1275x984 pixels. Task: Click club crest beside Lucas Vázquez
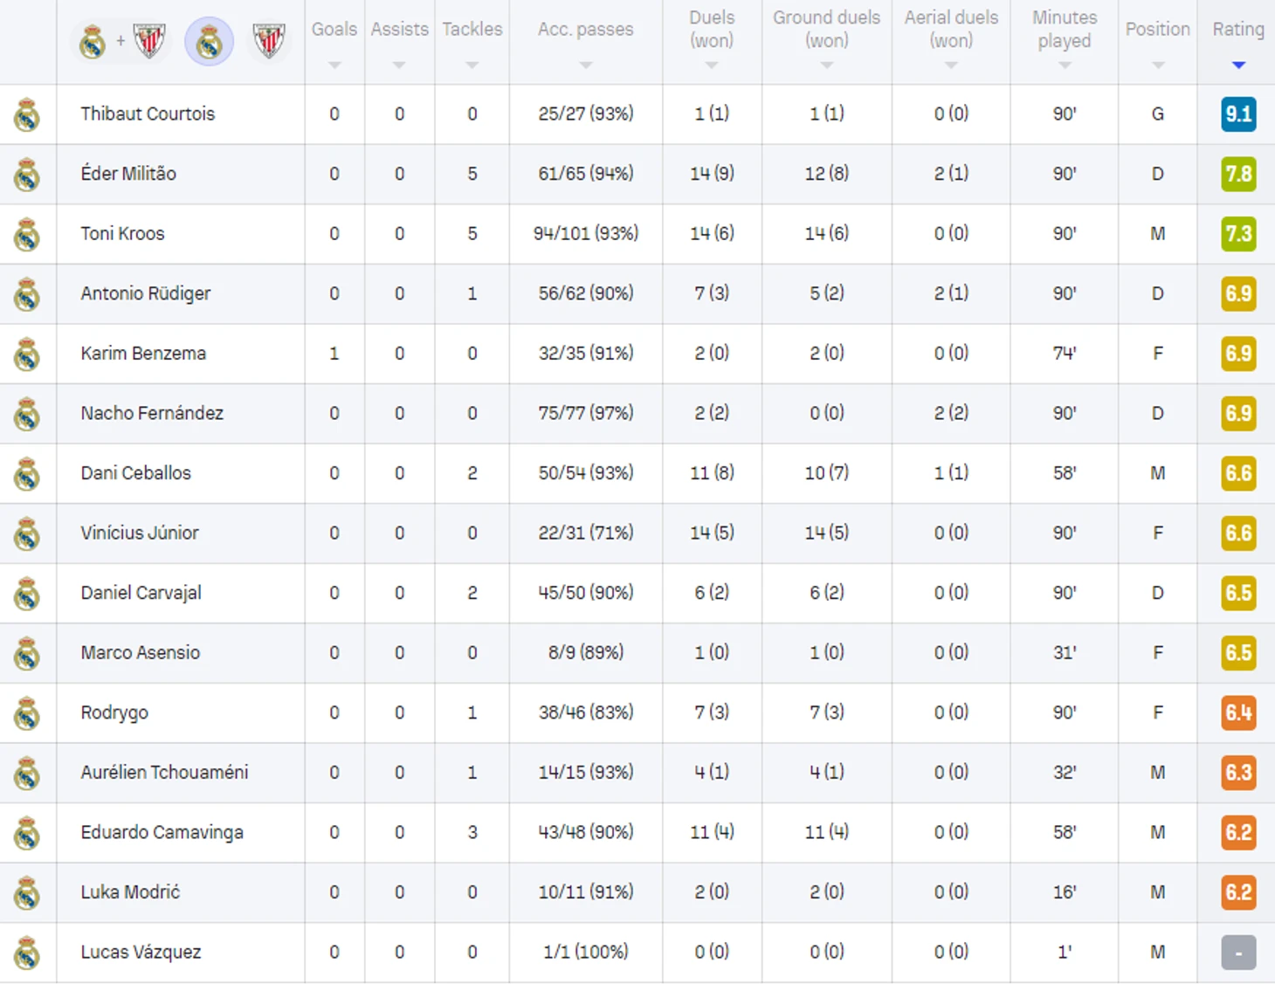tap(27, 953)
